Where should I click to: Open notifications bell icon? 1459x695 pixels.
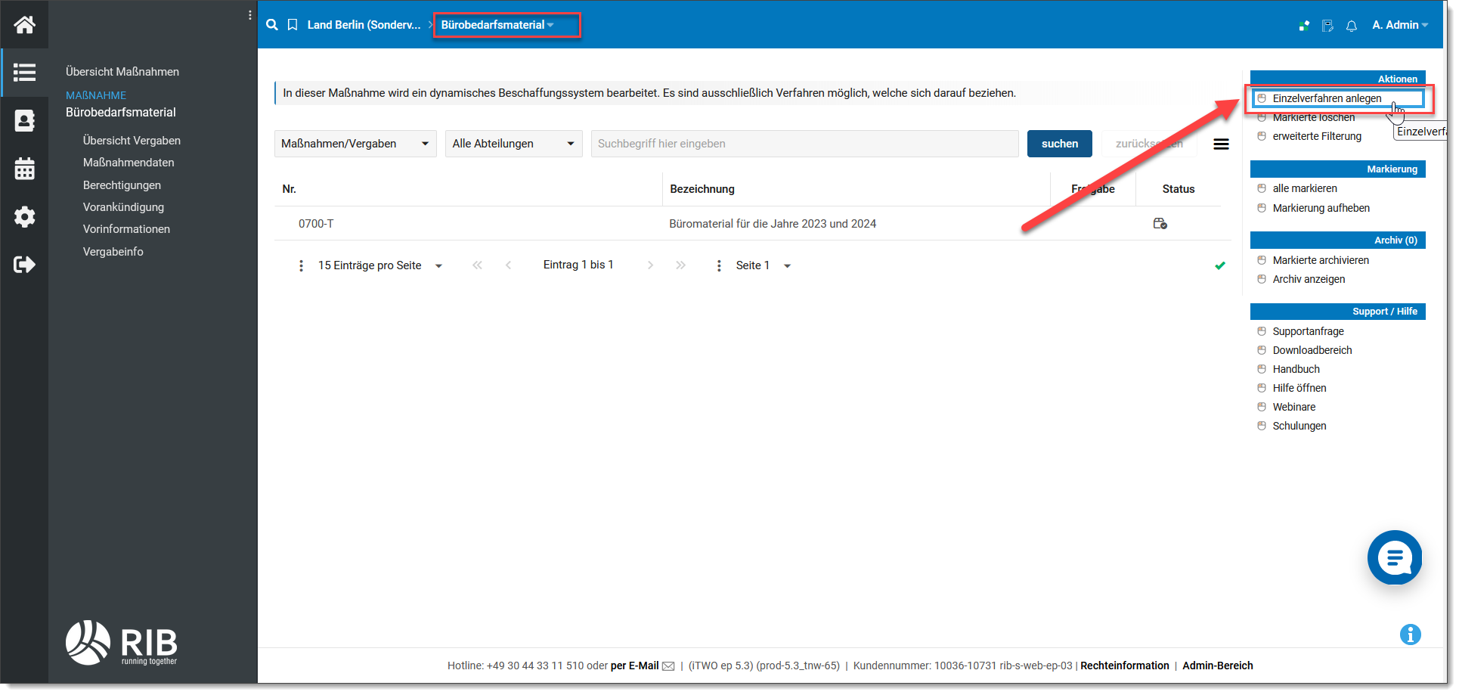pos(1352,26)
